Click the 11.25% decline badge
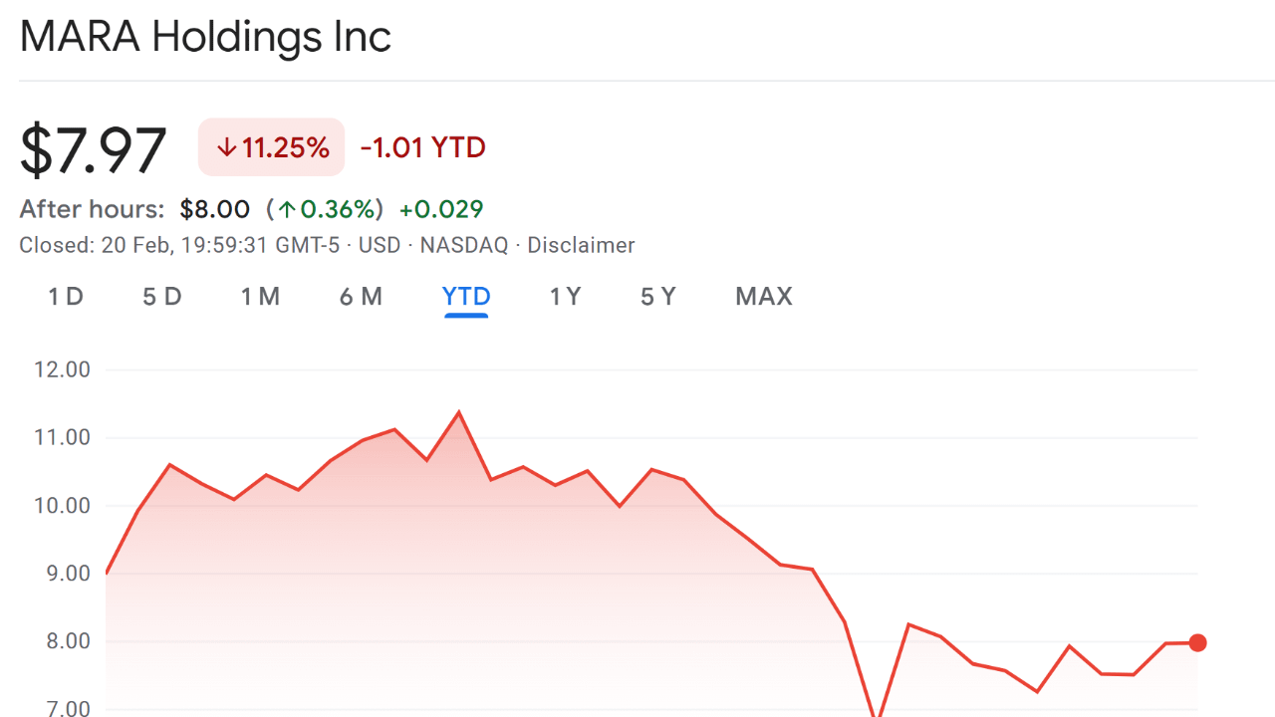This screenshot has height=717, width=1275. [x=272, y=147]
